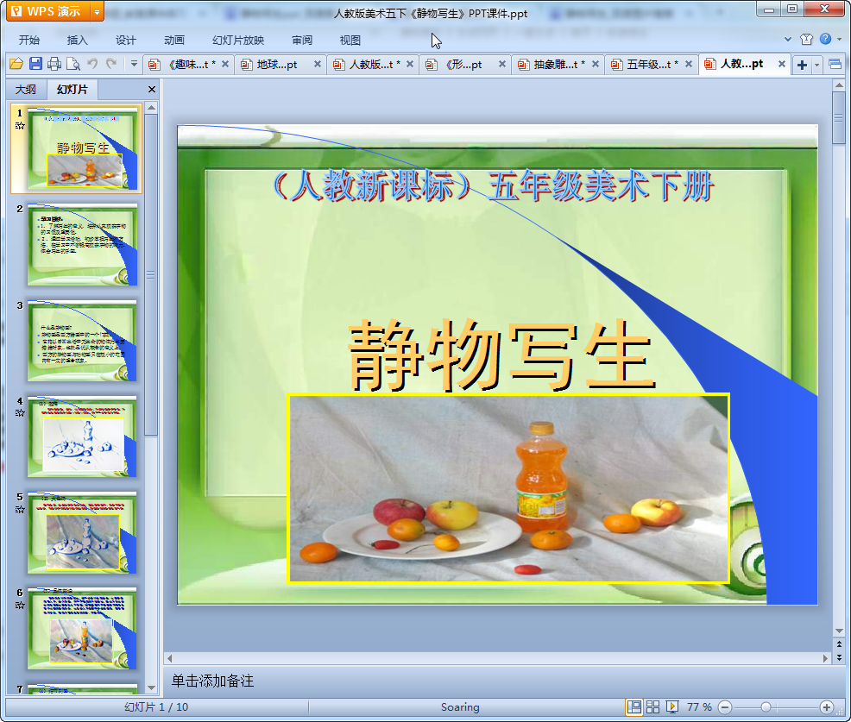Click the Soaring theme name in status bar
851x722 pixels.
pyautogui.click(x=460, y=706)
